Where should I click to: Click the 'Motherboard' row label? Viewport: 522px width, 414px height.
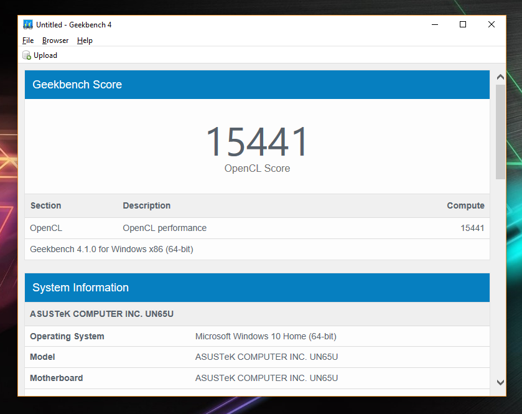pos(56,378)
